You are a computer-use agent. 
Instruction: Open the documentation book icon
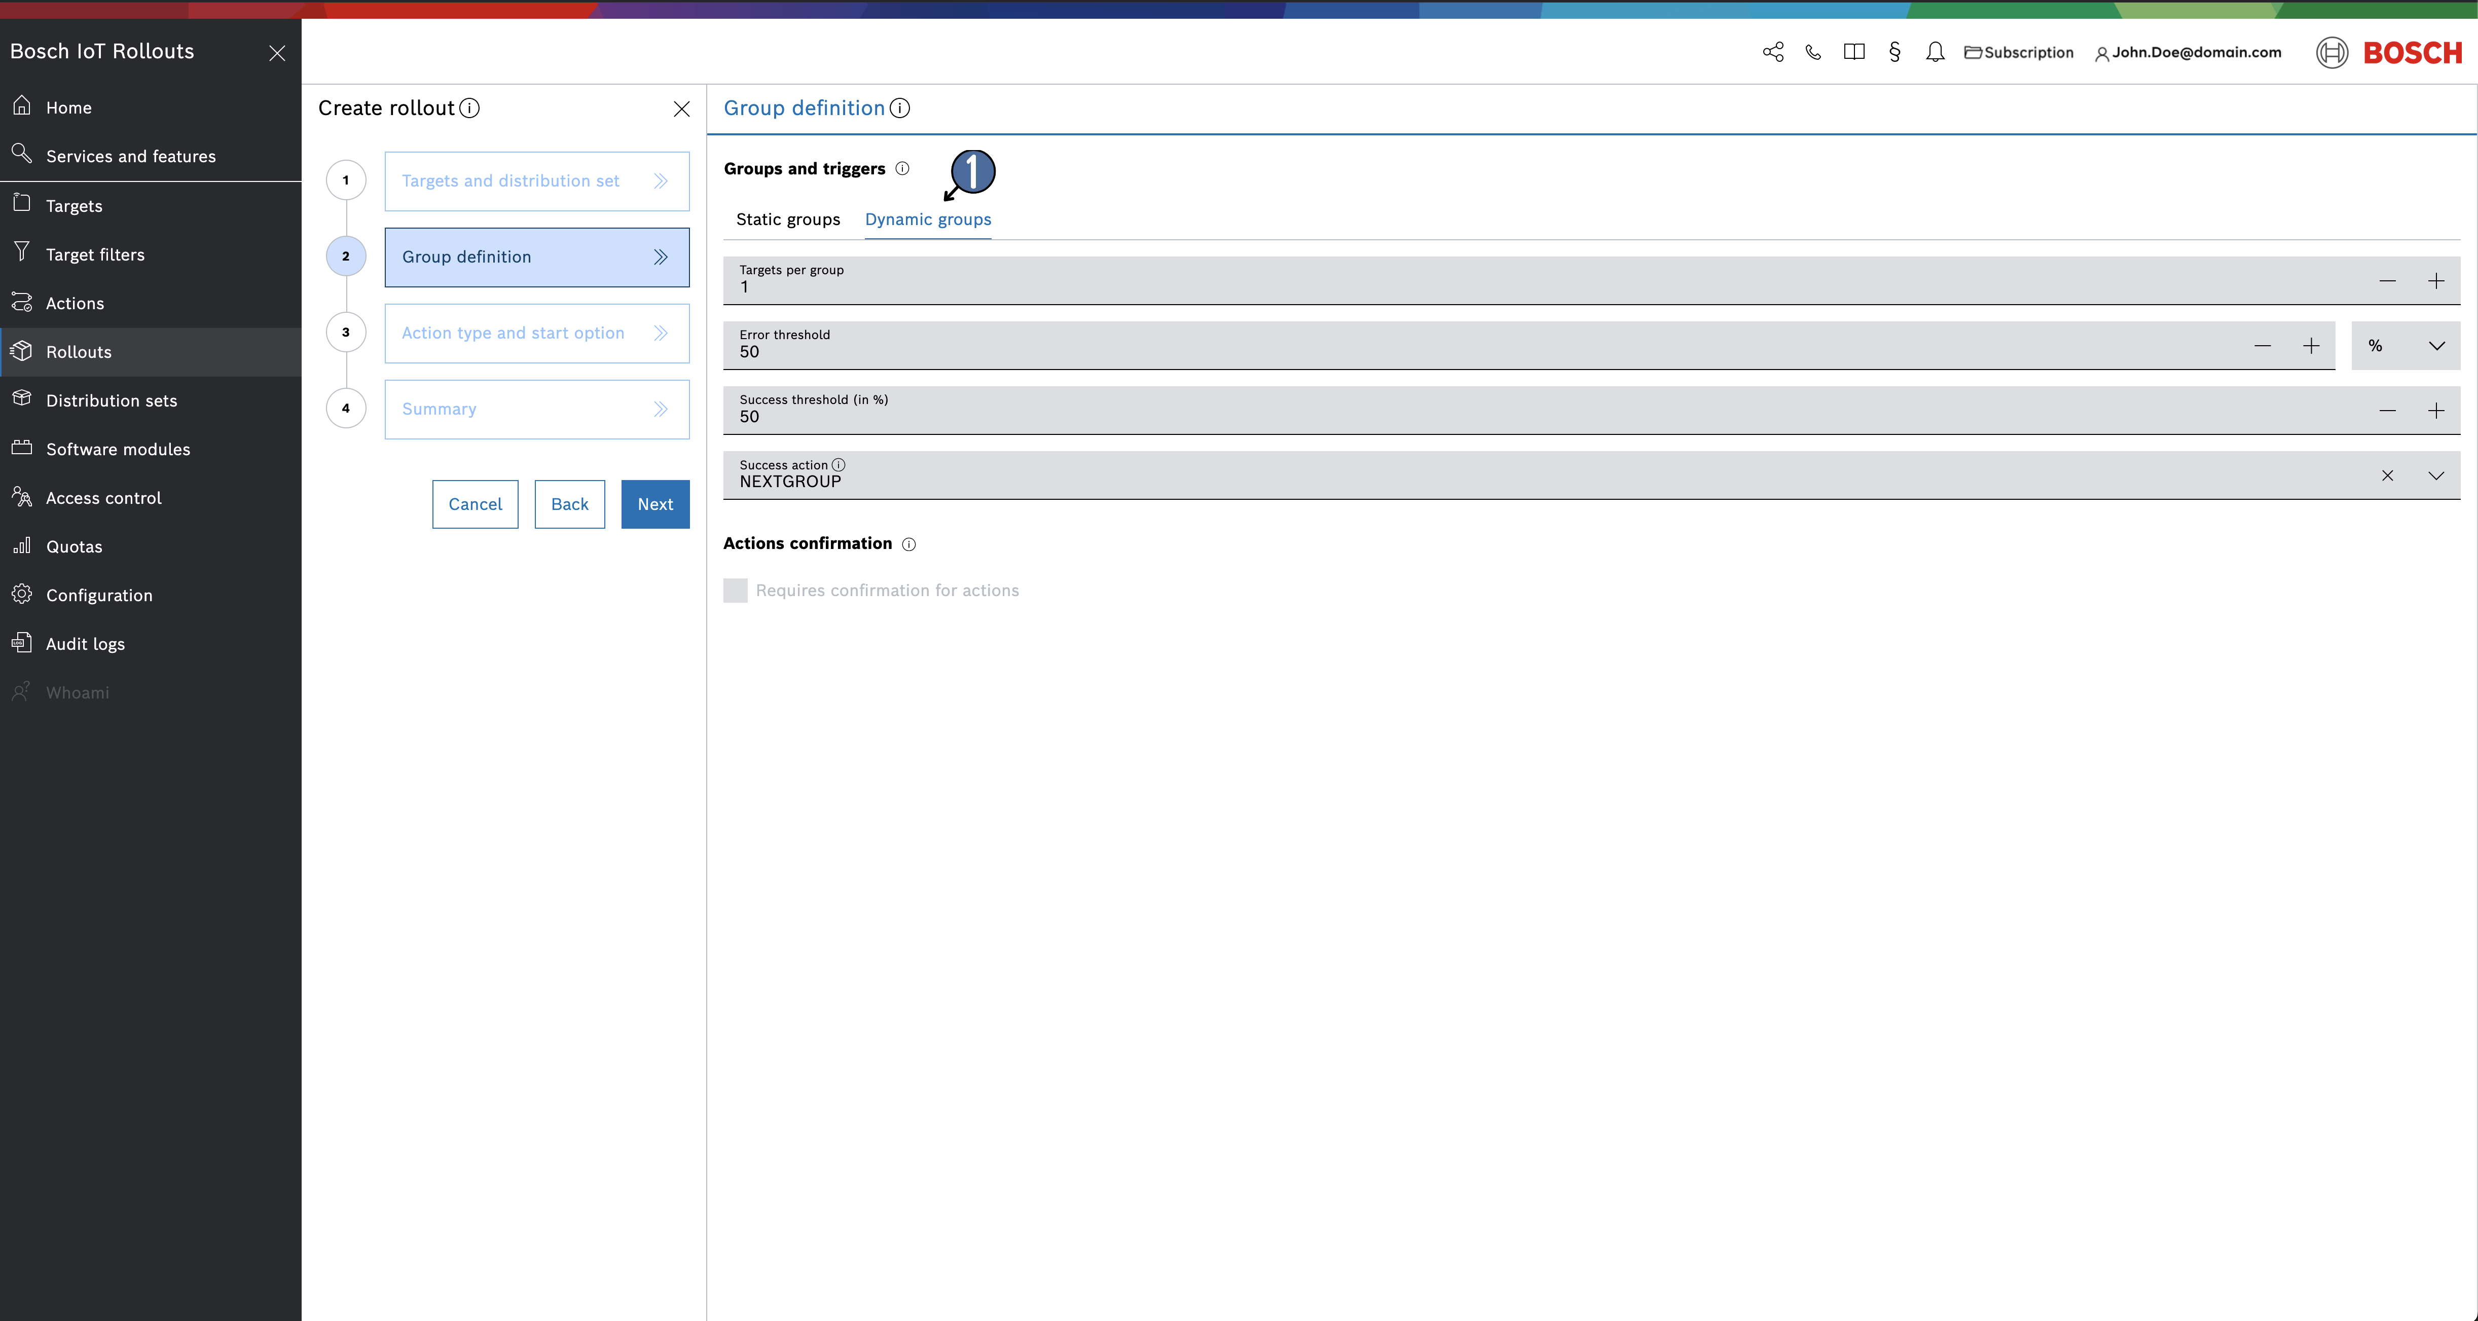(x=1854, y=52)
